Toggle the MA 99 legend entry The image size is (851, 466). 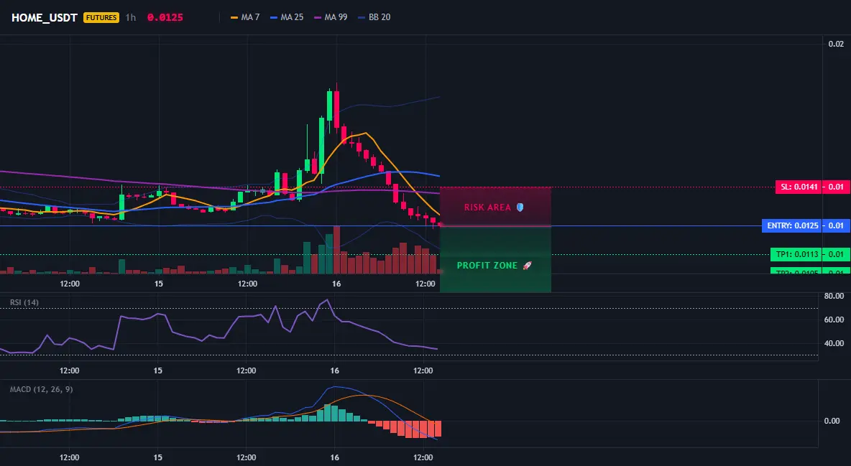(x=331, y=17)
